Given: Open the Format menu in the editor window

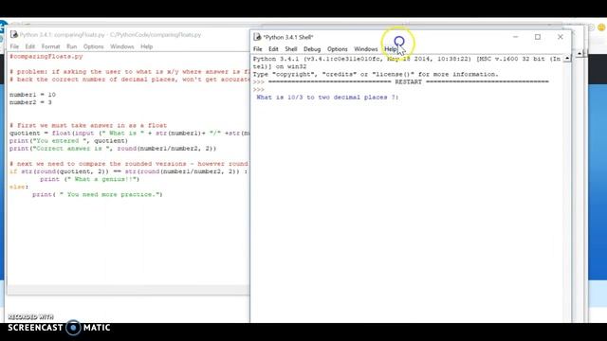Looking at the screenshot, I should (x=50, y=46).
